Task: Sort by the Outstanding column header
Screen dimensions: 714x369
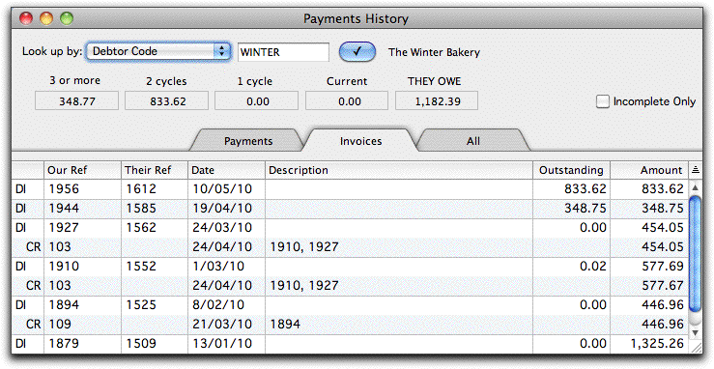Action: [x=571, y=170]
